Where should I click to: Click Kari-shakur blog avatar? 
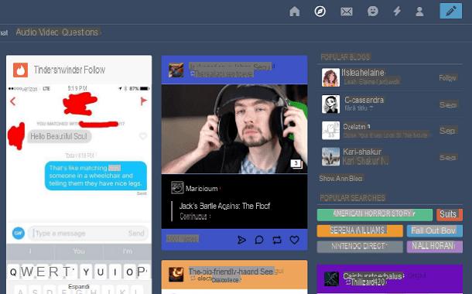(330, 157)
